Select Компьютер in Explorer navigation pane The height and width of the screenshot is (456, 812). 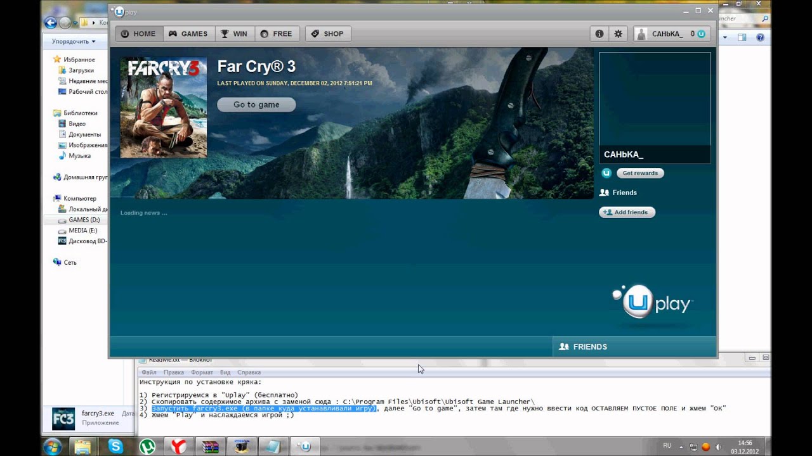[x=75, y=198]
